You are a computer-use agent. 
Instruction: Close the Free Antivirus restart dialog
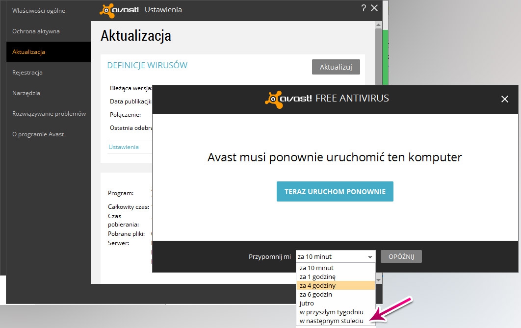(x=505, y=99)
